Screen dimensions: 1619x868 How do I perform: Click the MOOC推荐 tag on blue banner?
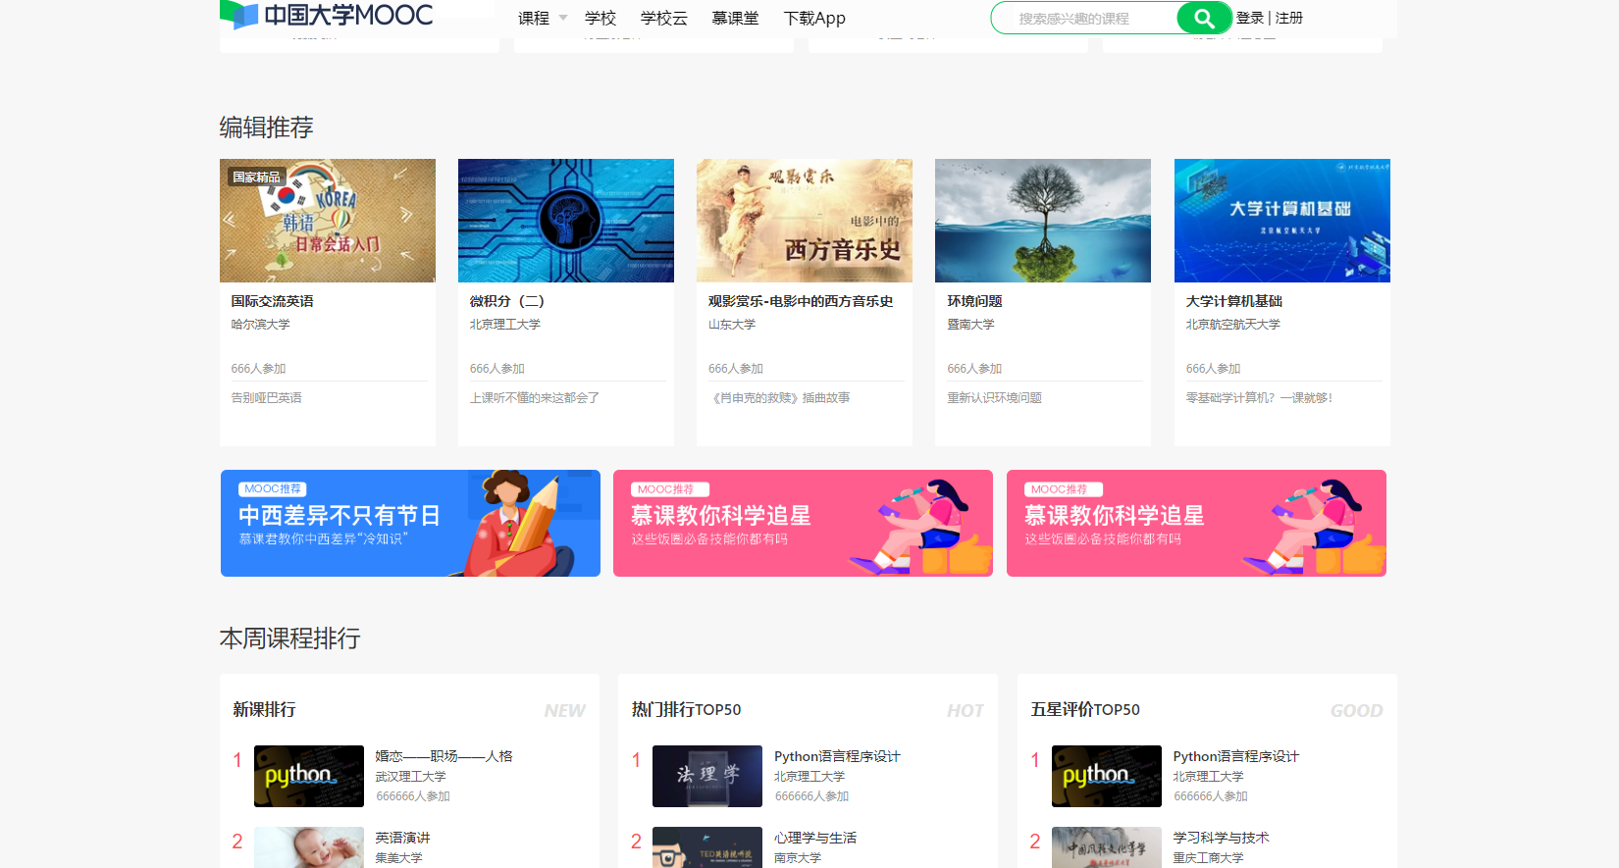(x=273, y=488)
